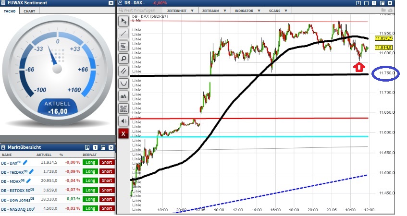This screenshot has height=216, width=407.
Task: Click the 0,03 % change for Dow Jones
Action: pyautogui.click(x=74, y=199)
